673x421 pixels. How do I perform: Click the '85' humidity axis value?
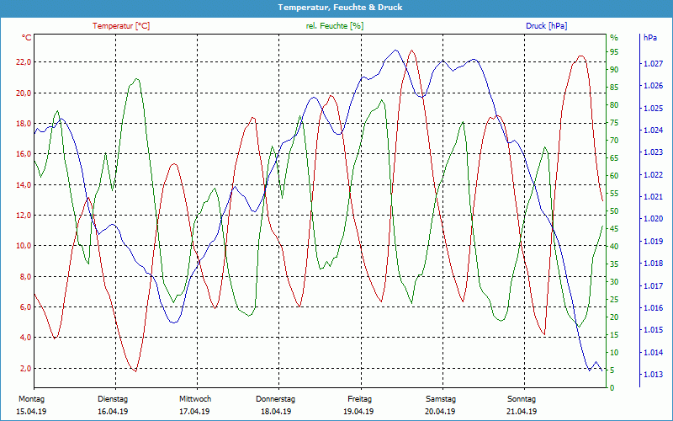614,88
